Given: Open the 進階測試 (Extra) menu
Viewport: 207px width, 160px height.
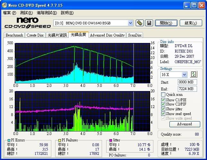Looking at the screenshot, I should pos(47,13).
